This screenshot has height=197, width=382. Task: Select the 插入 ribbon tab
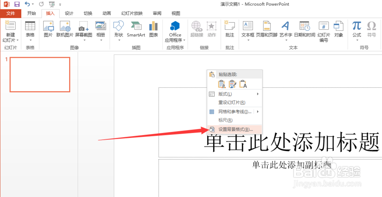pos(50,13)
